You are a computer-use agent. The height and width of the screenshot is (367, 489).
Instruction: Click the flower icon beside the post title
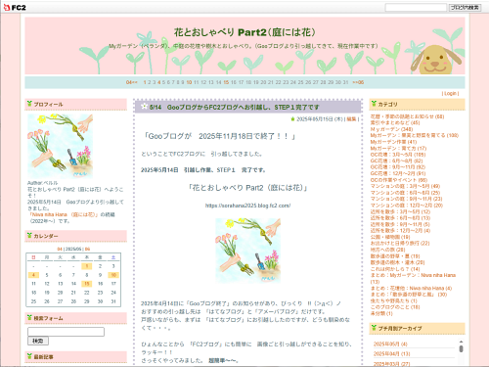(x=145, y=106)
